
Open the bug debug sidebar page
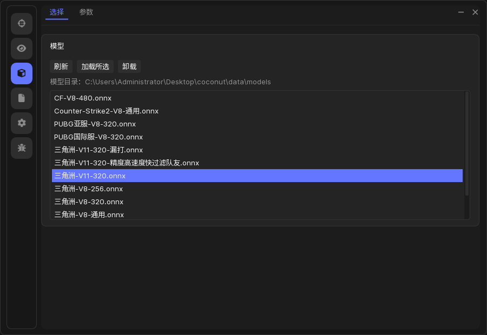[22, 148]
